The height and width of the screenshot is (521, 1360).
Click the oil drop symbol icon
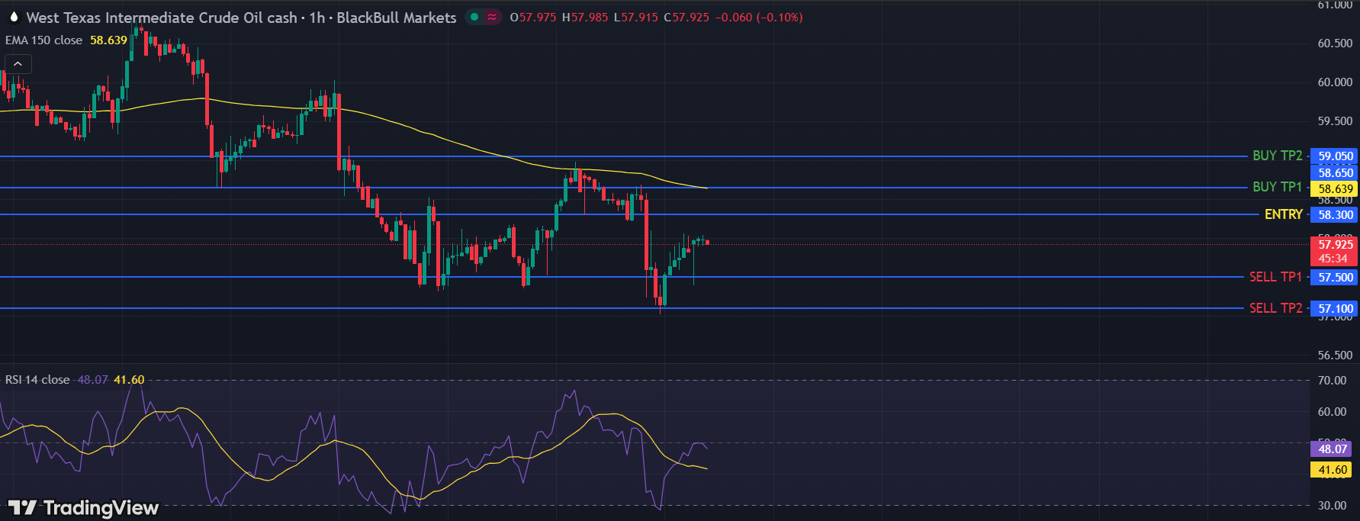coord(13,17)
